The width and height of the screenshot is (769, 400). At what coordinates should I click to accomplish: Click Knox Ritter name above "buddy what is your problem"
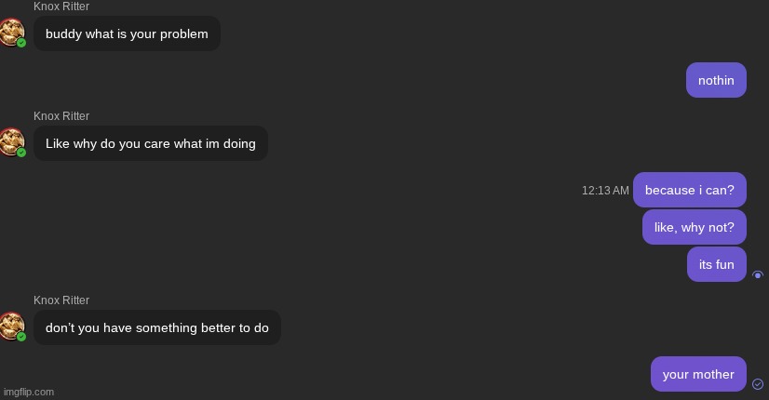tap(61, 7)
